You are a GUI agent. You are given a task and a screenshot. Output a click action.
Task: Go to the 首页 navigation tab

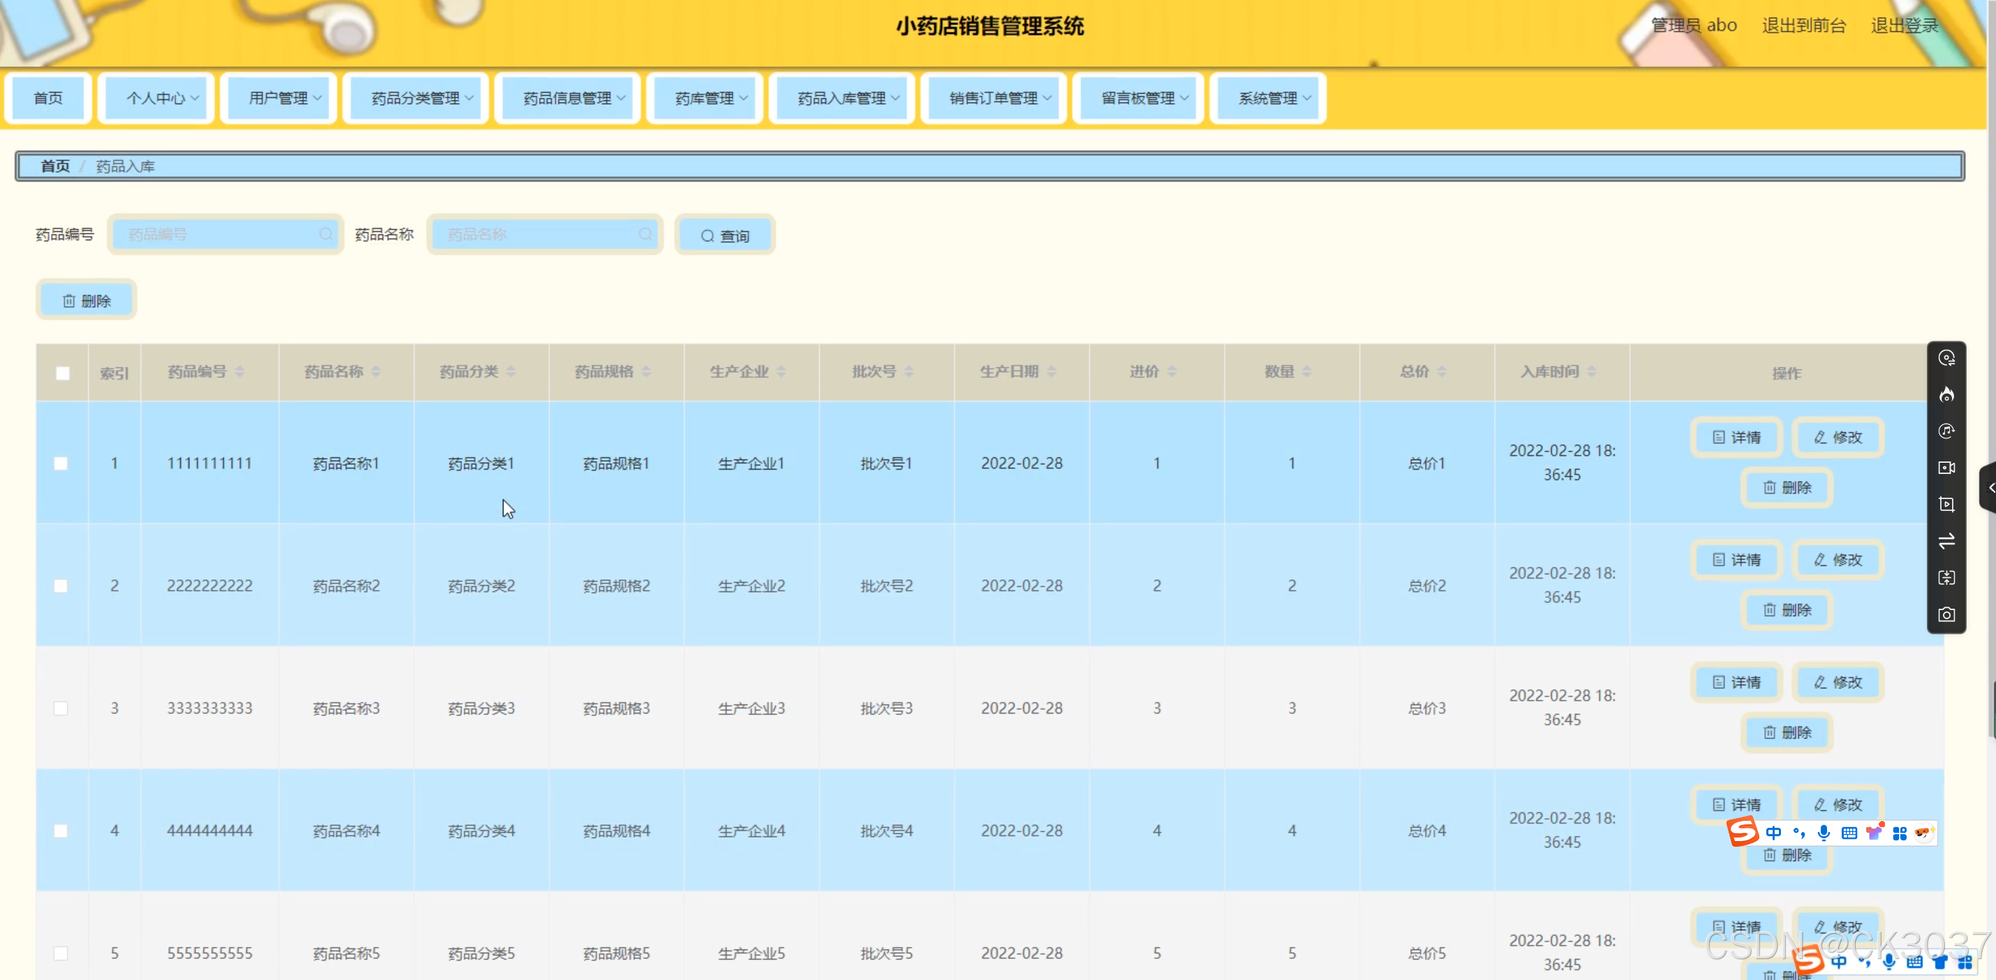[x=48, y=98]
